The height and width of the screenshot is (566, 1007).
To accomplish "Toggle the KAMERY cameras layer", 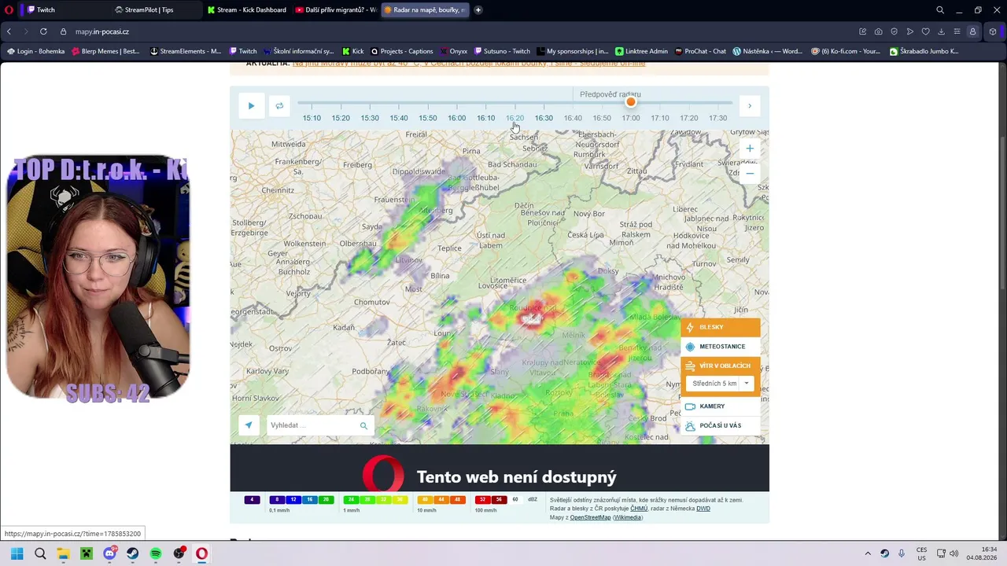I will click(721, 406).
